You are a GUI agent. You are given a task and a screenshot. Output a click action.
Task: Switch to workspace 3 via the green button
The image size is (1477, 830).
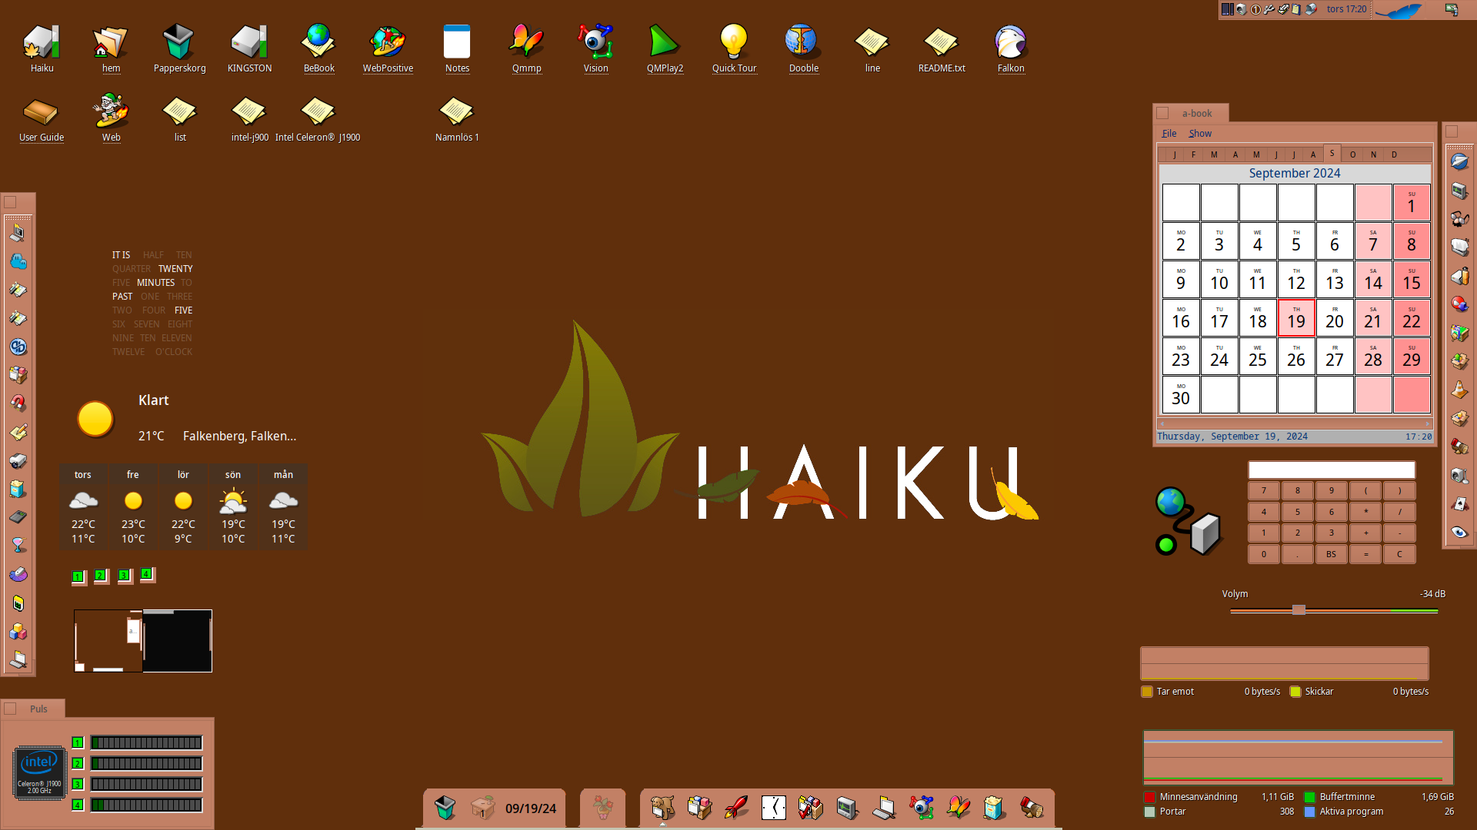123,575
